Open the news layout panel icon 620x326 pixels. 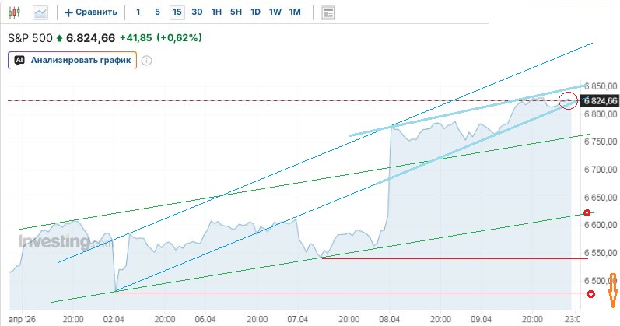(328, 12)
